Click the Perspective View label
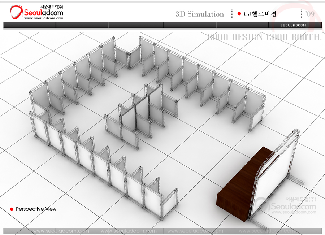This screenshot has height=235, width=325. pos(36,209)
